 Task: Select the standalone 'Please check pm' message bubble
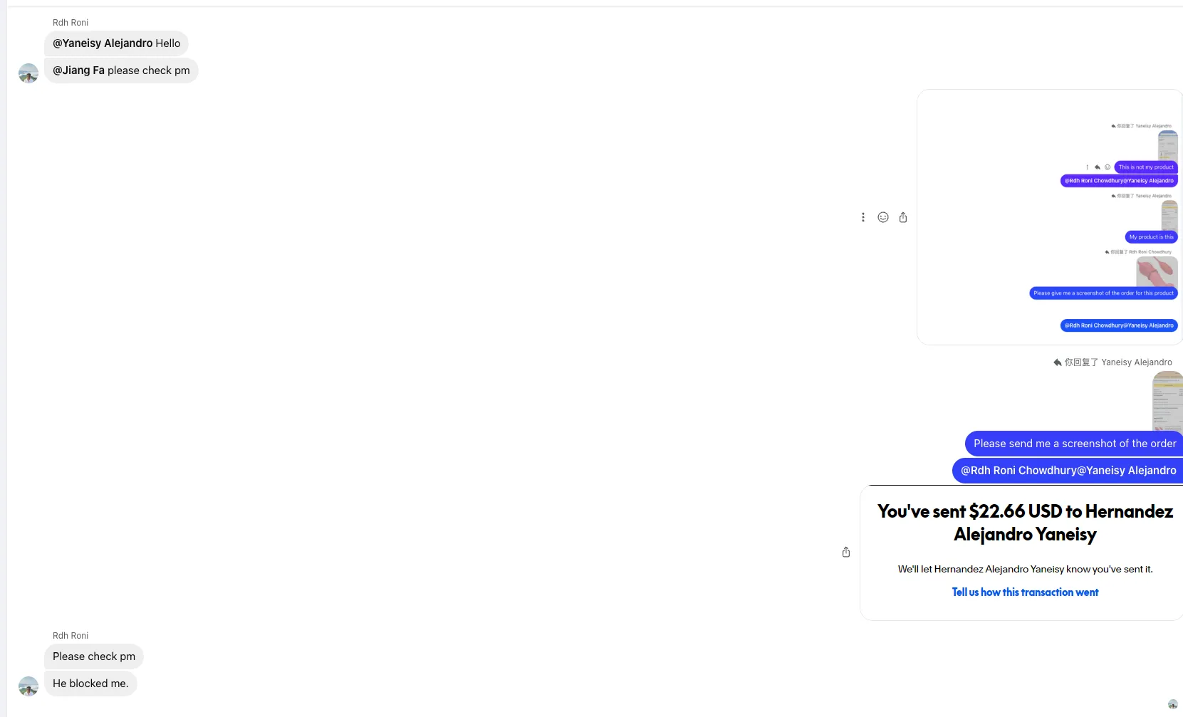point(94,656)
